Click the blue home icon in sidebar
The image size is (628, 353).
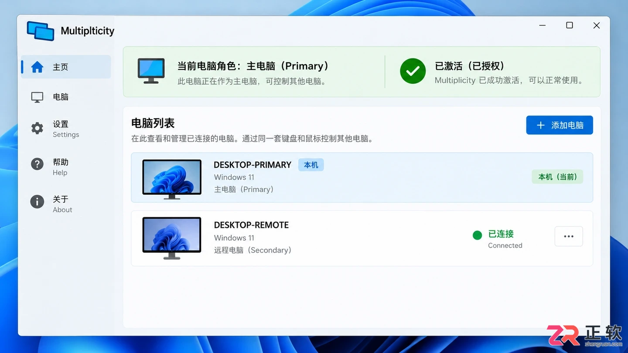tap(37, 67)
